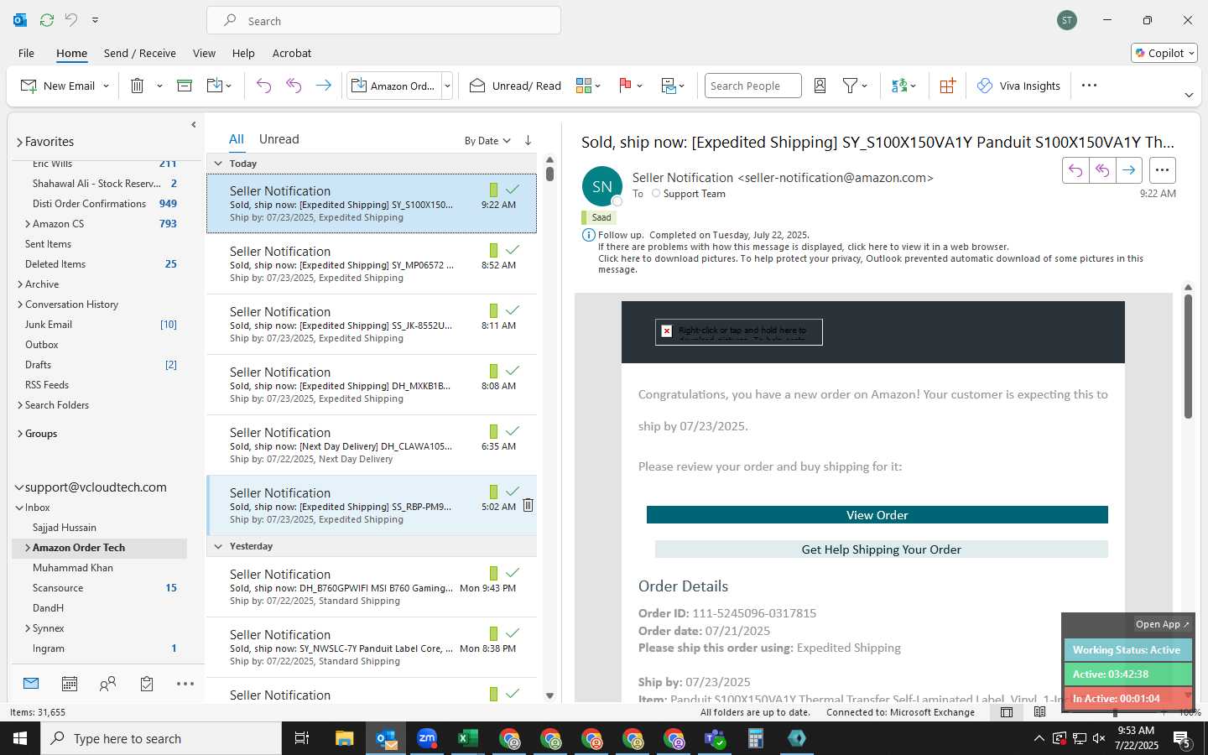1208x755 pixels.
Task: Open the reading pane more actions ellipsis
Action: click(1162, 170)
